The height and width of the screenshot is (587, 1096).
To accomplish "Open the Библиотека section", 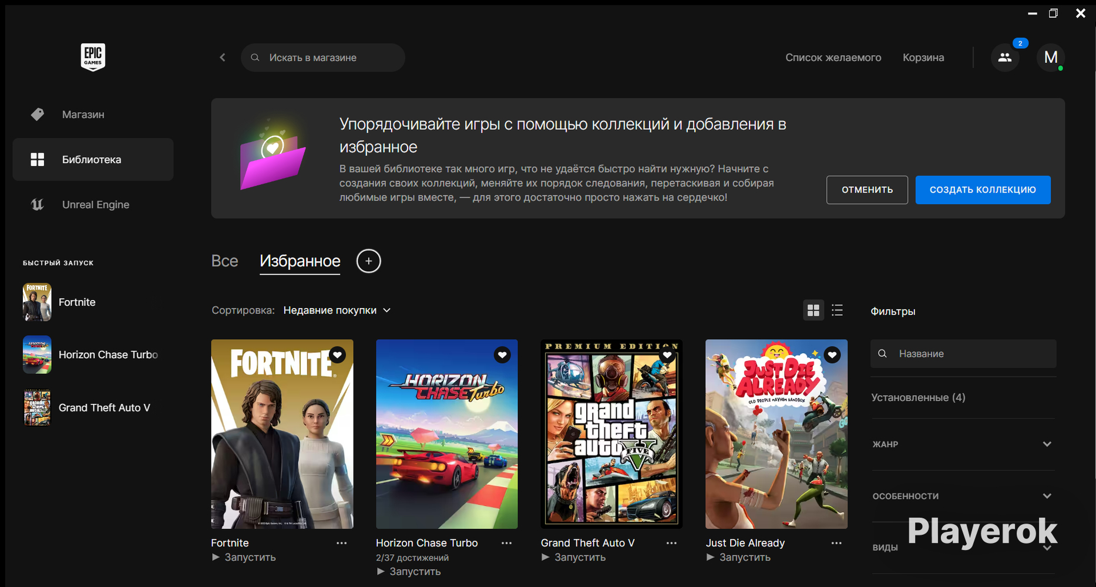I will tap(93, 160).
